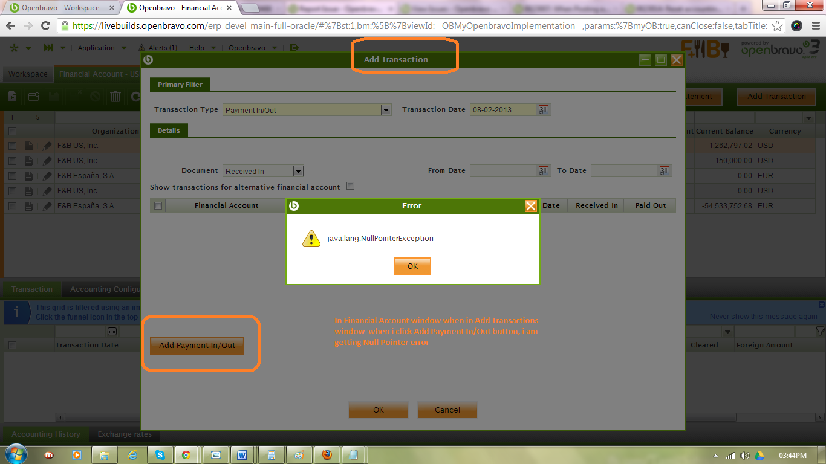The image size is (826, 464).
Task: Click the quick-launch fast-forward icon
Action: (48, 48)
